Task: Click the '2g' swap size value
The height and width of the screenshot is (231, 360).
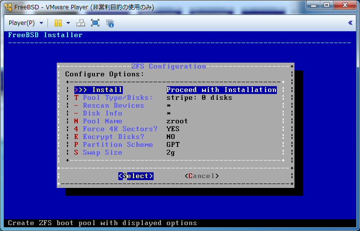Action: [171, 153]
